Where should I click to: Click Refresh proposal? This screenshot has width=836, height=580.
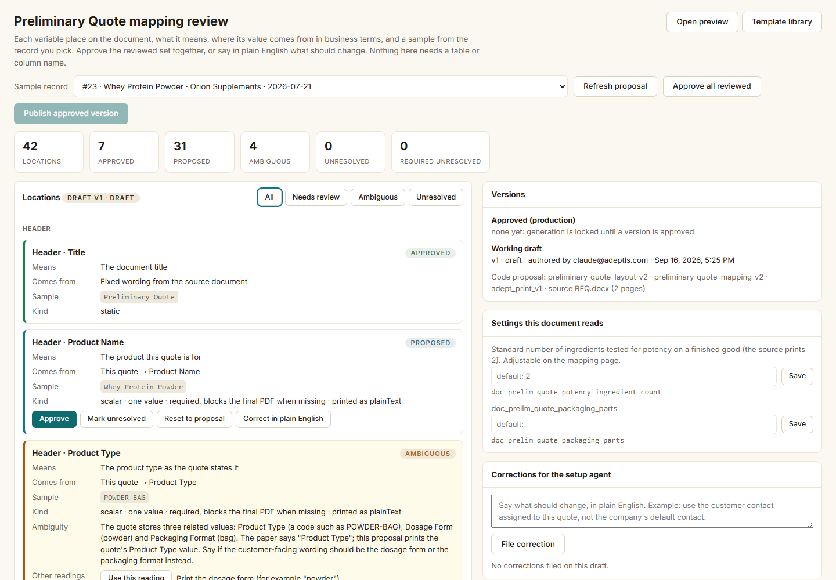(615, 86)
